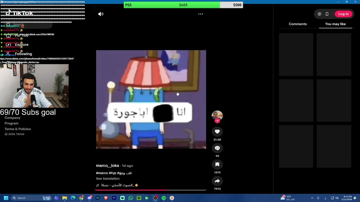This screenshot has width=360, height=202.
Task: Open Photoshop from taskbar
Action: (98, 198)
